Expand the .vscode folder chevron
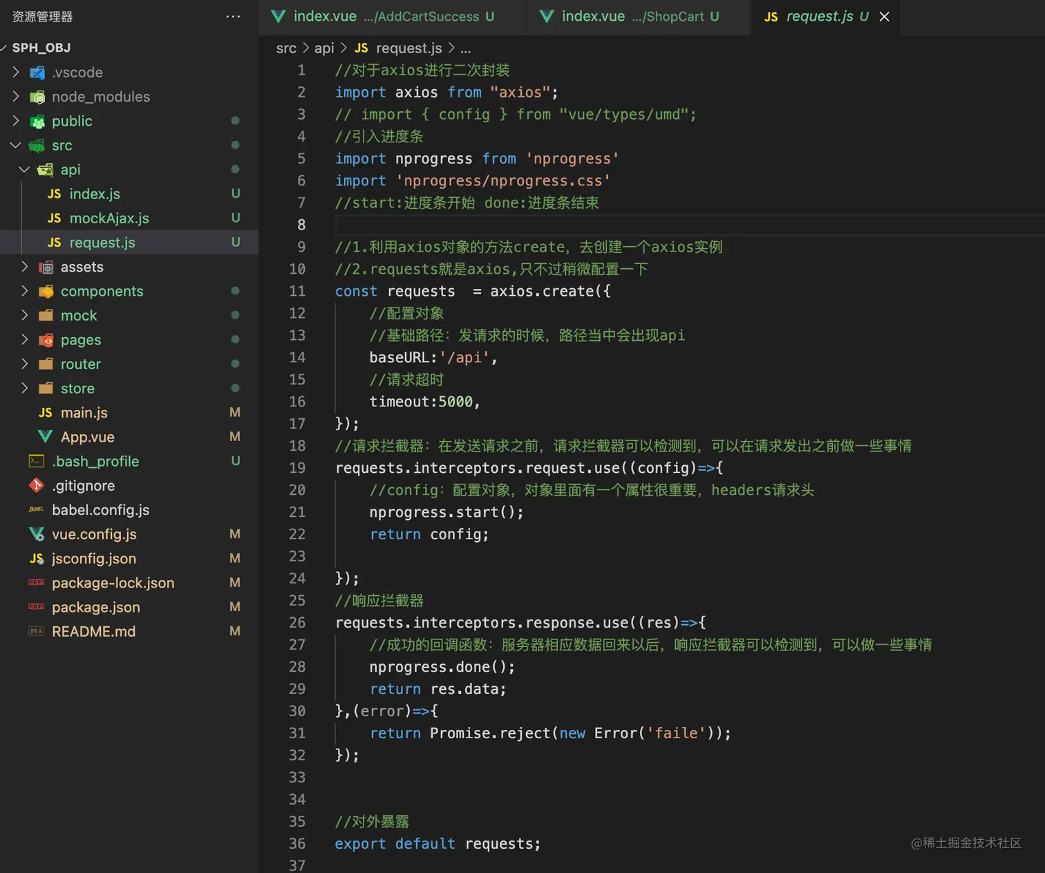Viewport: 1045px width, 873px height. click(x=16, y=72)
